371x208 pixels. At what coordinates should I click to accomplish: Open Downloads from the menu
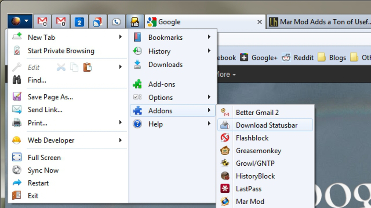(x=172, y=65)
